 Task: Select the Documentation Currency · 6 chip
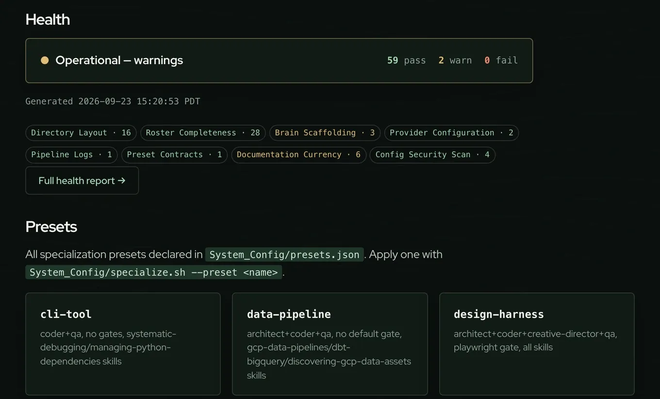point(298,155)
